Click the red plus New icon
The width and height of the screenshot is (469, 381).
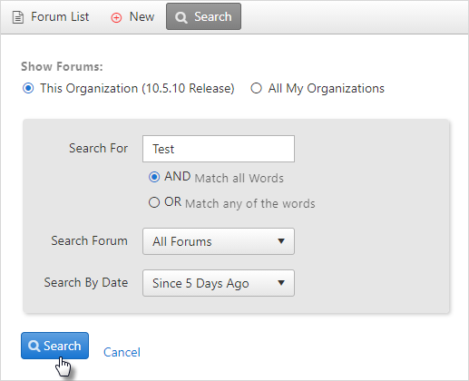116,18
